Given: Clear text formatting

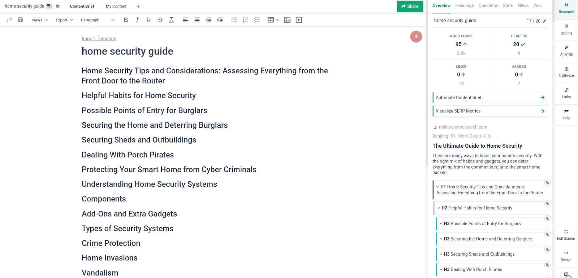Looking at the screenshot, I should pos(172,20).
